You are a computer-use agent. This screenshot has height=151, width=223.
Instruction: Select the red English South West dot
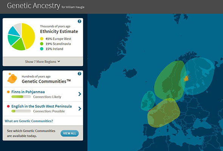click(8, 106)
